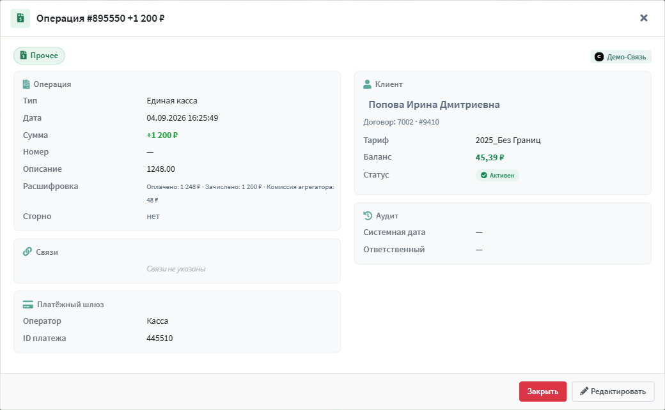Click the Демо-Связь company badge
This screenshot has width=665, height=410.
pos(621,57)
